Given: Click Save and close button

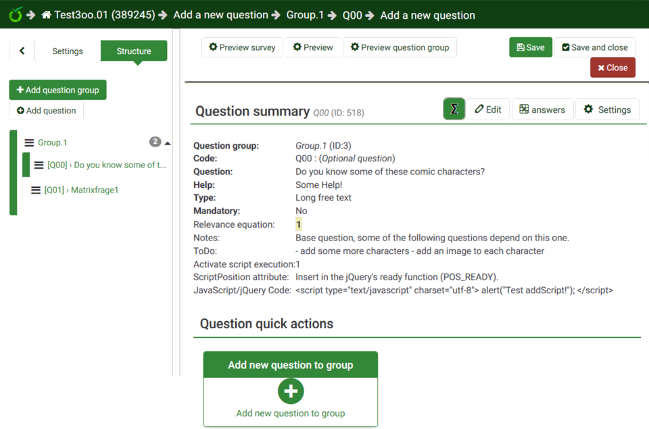Looking at the screenshot, I should [595, 47].
